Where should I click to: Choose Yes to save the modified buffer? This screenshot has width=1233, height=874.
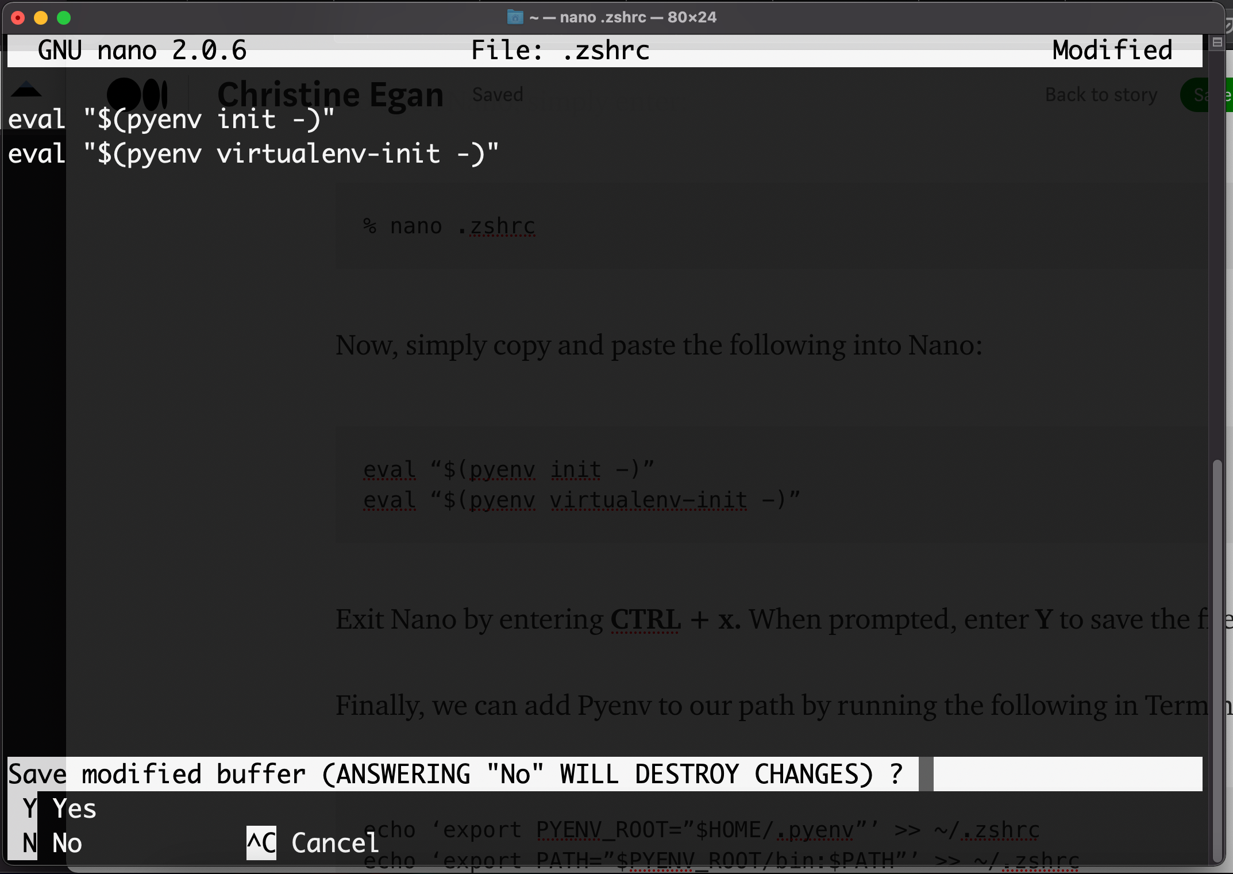[75, 808]
